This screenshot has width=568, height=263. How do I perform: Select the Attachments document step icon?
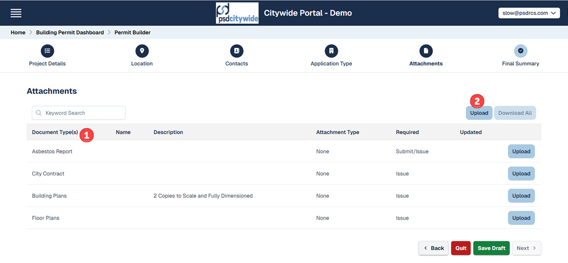click(426, 50)
